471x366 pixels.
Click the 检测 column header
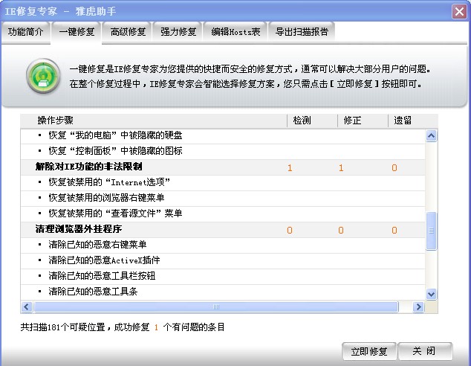pos(313,121)
